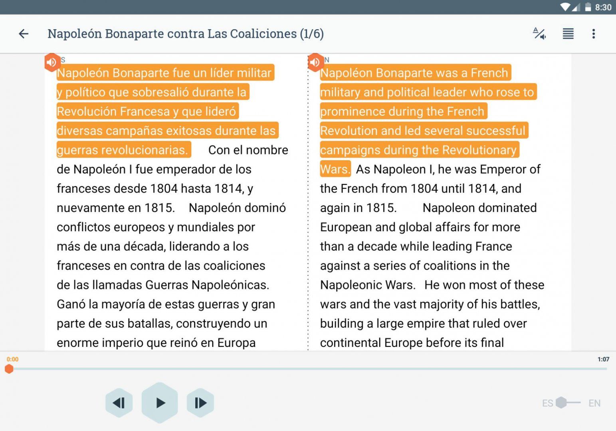Open the three-dot overflow menu
The image size is (616, 431).
(594, 34)
